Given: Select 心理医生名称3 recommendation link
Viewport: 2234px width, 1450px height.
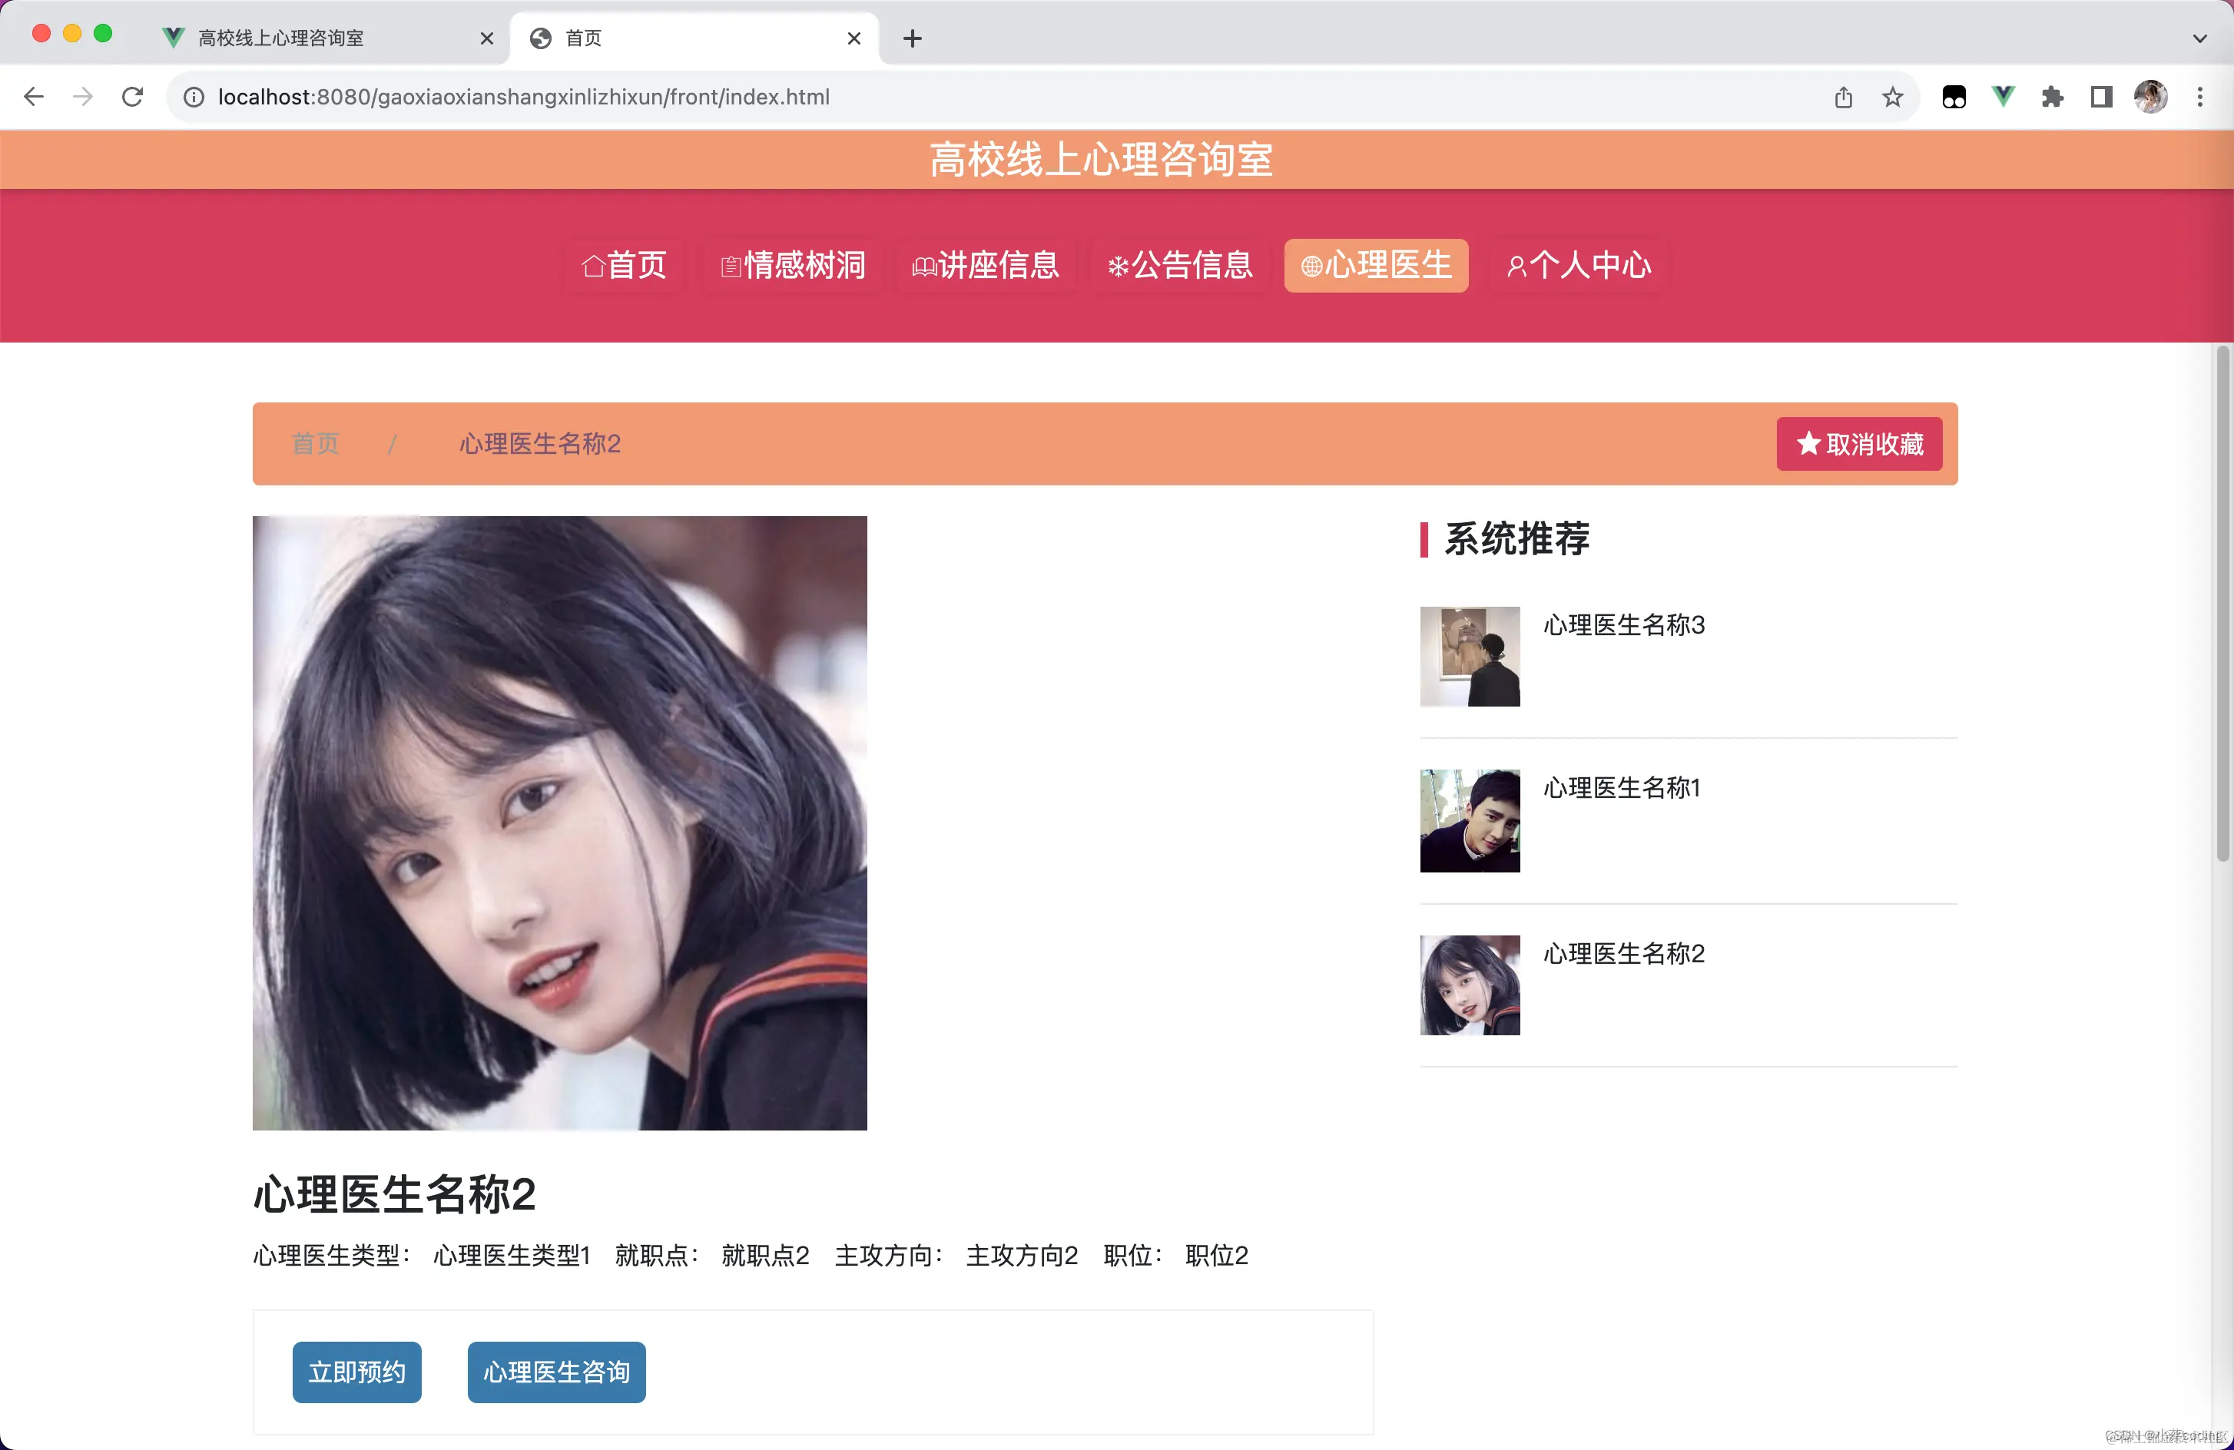Looking at the screenshot, I should [x=1623, y=625].
